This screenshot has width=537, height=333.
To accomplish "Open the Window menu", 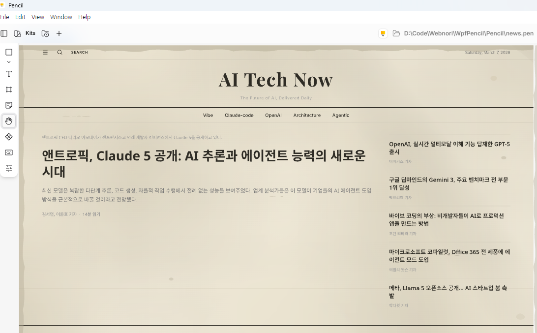I will point(61,17).
